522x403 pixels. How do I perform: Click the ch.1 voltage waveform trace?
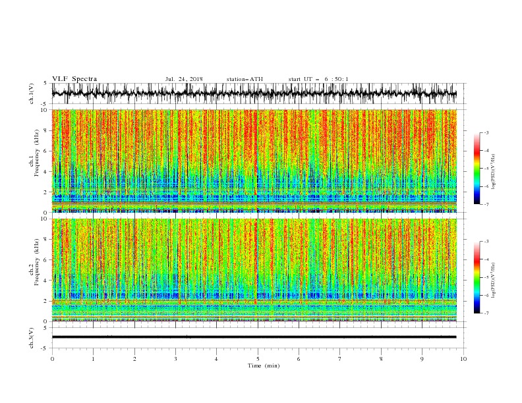pos(254,94)
